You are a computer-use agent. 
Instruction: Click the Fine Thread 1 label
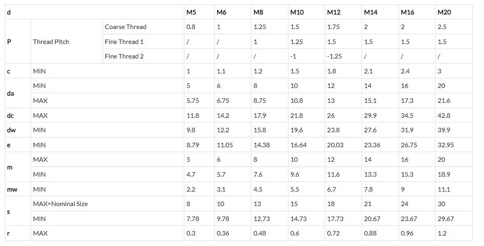(x=124, y=42)
